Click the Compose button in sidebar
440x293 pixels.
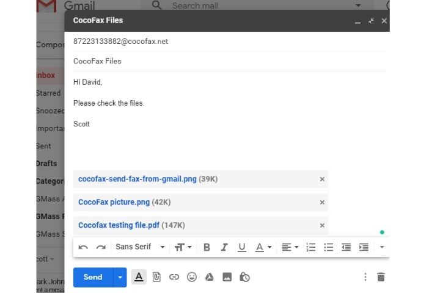[51, 45]
